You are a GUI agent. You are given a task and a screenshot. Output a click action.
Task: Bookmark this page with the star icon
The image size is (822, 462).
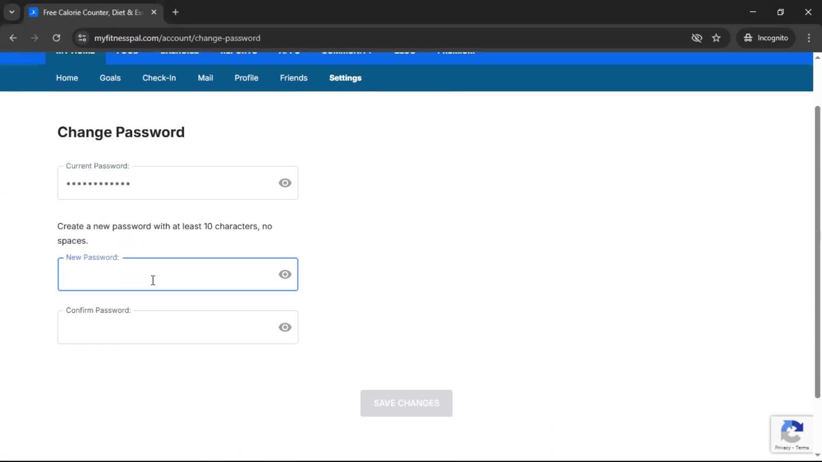coord(716,38)
